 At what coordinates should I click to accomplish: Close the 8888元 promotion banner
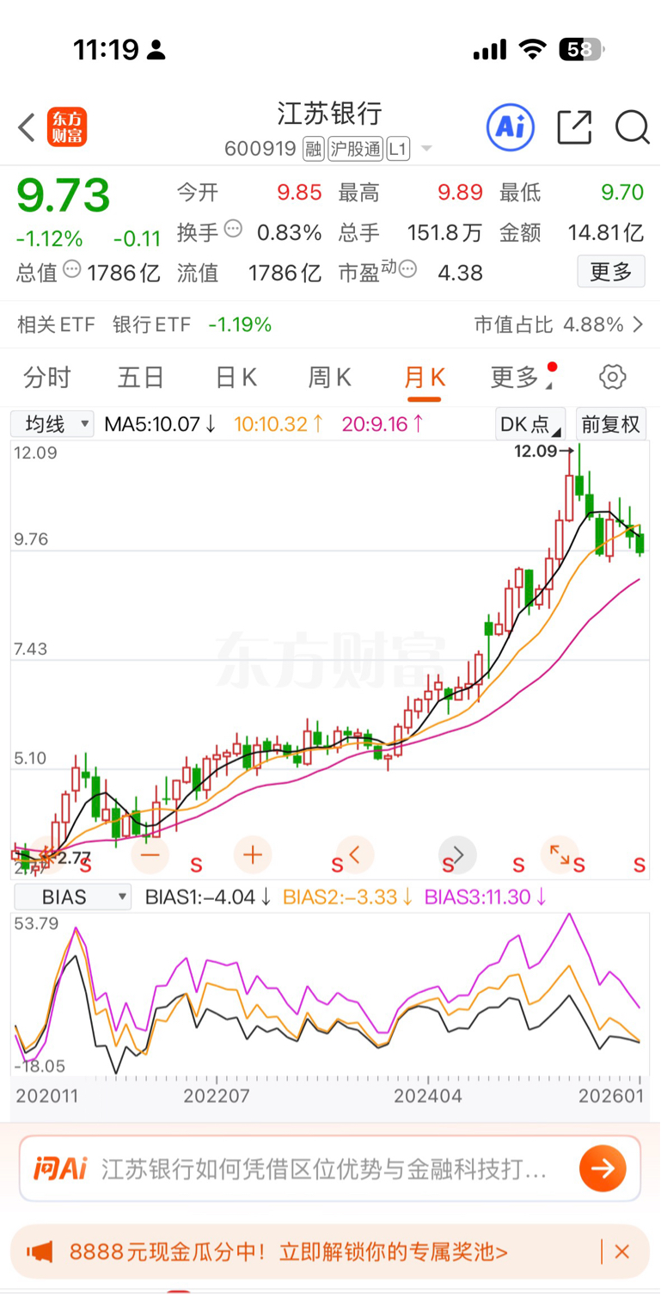622,1252
